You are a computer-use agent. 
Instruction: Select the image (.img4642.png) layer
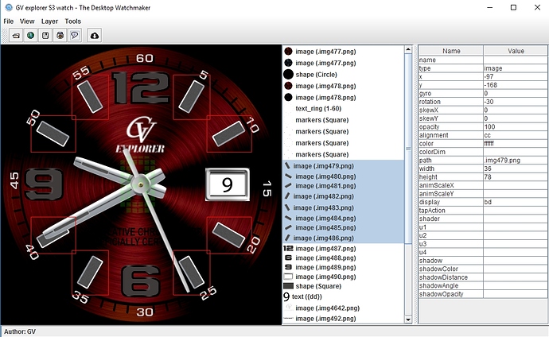(x=328, y=308)
